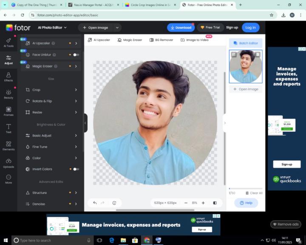Click the Log in button
This screenshot has width=306, height=245.
251,28
